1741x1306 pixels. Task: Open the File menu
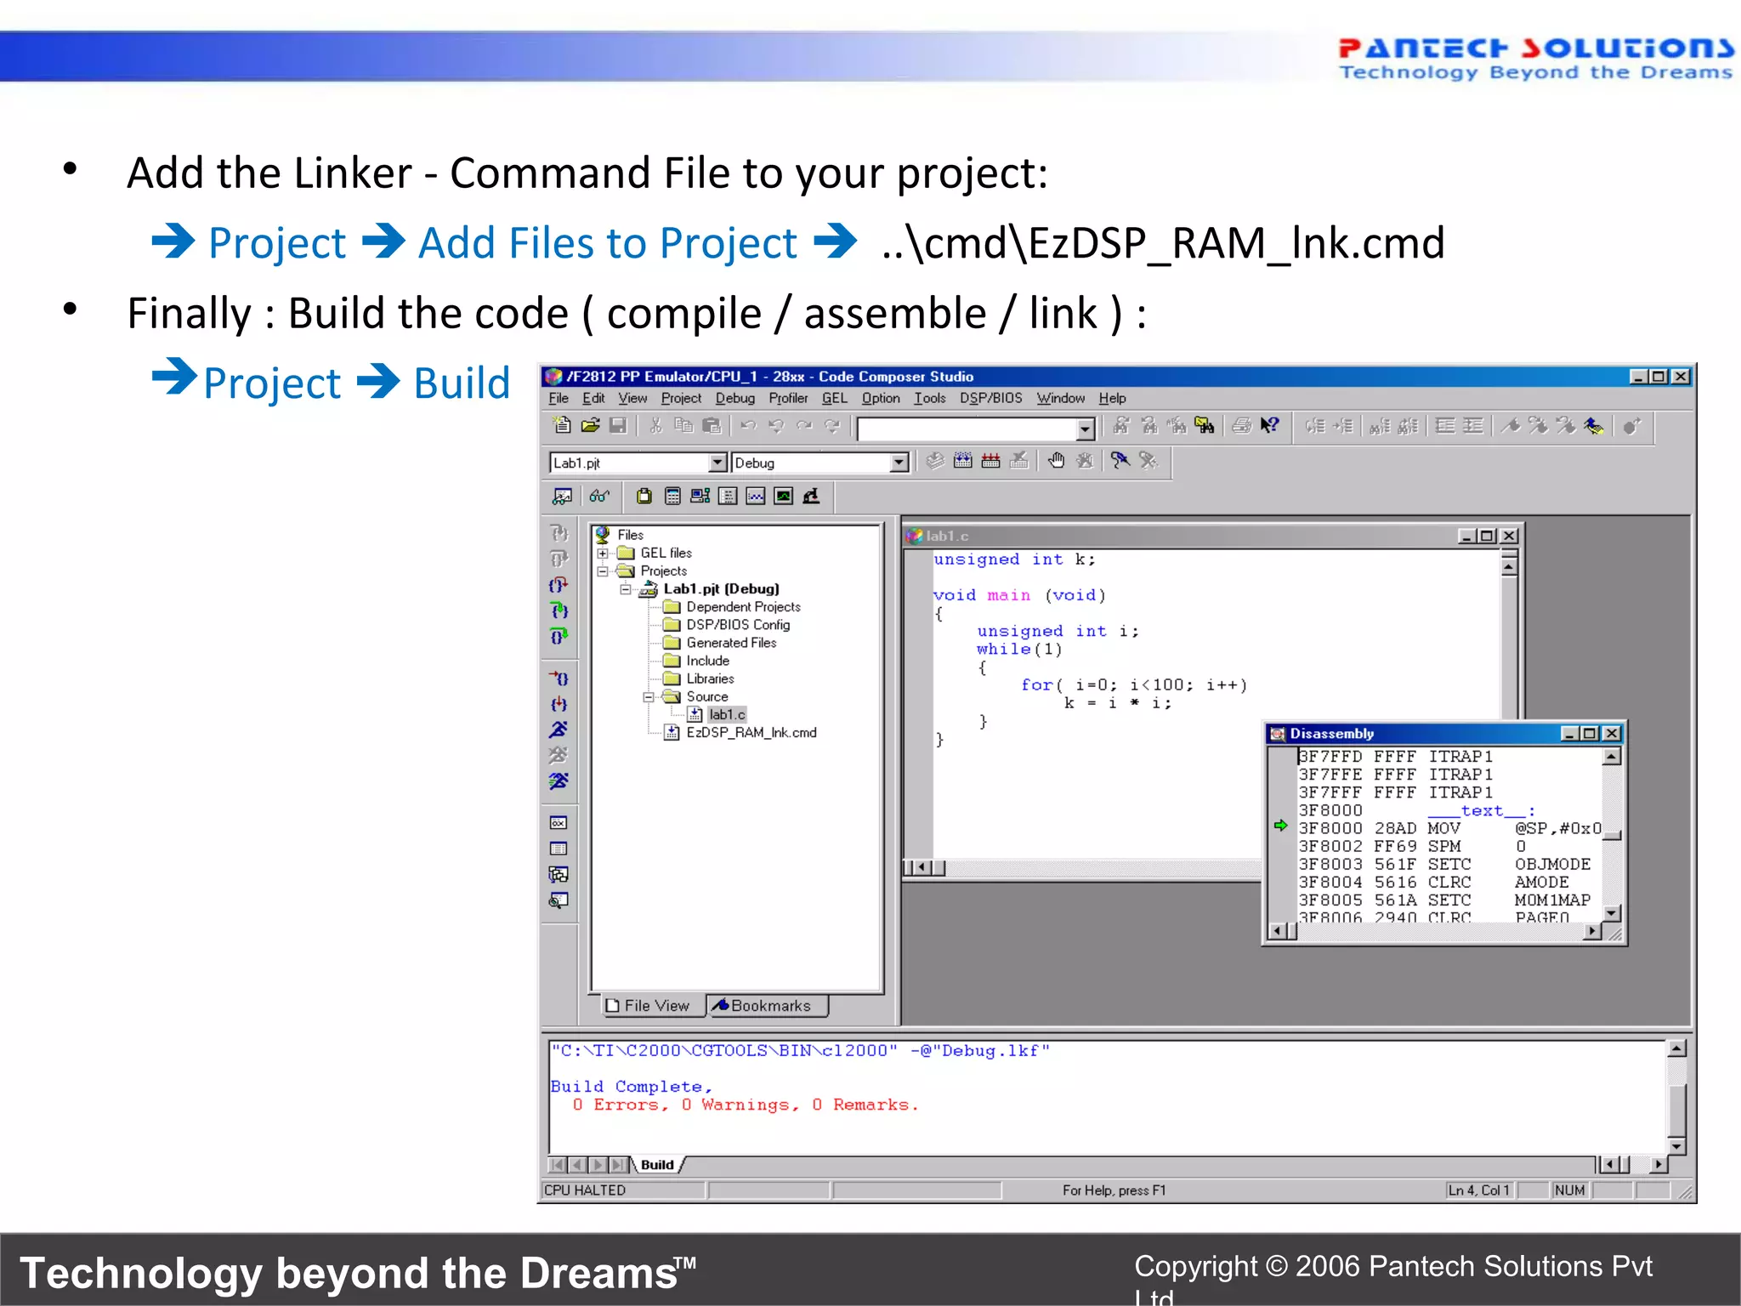[x=559, y=398]
